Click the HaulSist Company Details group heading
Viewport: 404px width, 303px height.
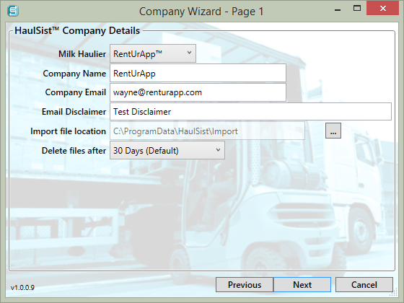pos(77,30)
